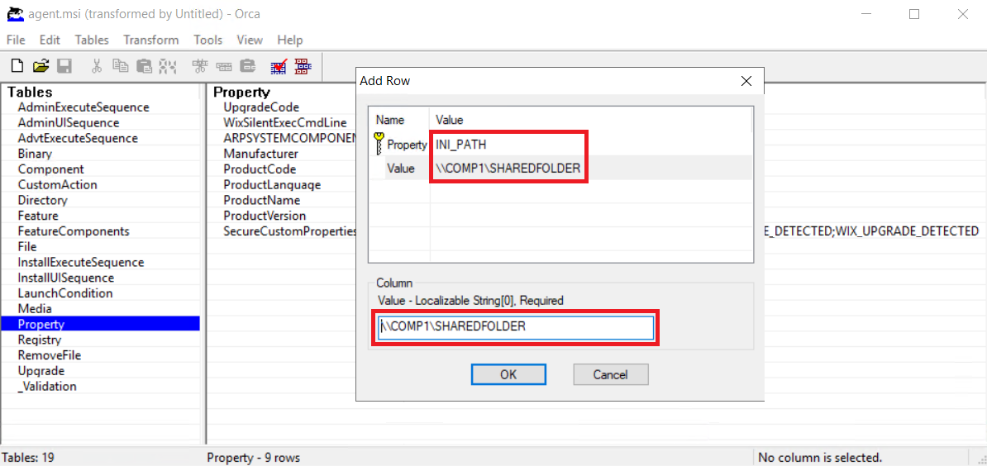Viewport: 987px width, 466px height.
Task: Click the Cut scissors toolbar icon
Action: click(98, 66)
